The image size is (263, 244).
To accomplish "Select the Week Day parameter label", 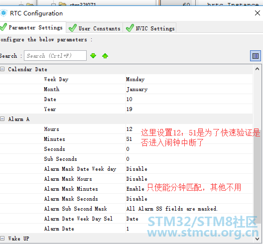I will (56, 79).
